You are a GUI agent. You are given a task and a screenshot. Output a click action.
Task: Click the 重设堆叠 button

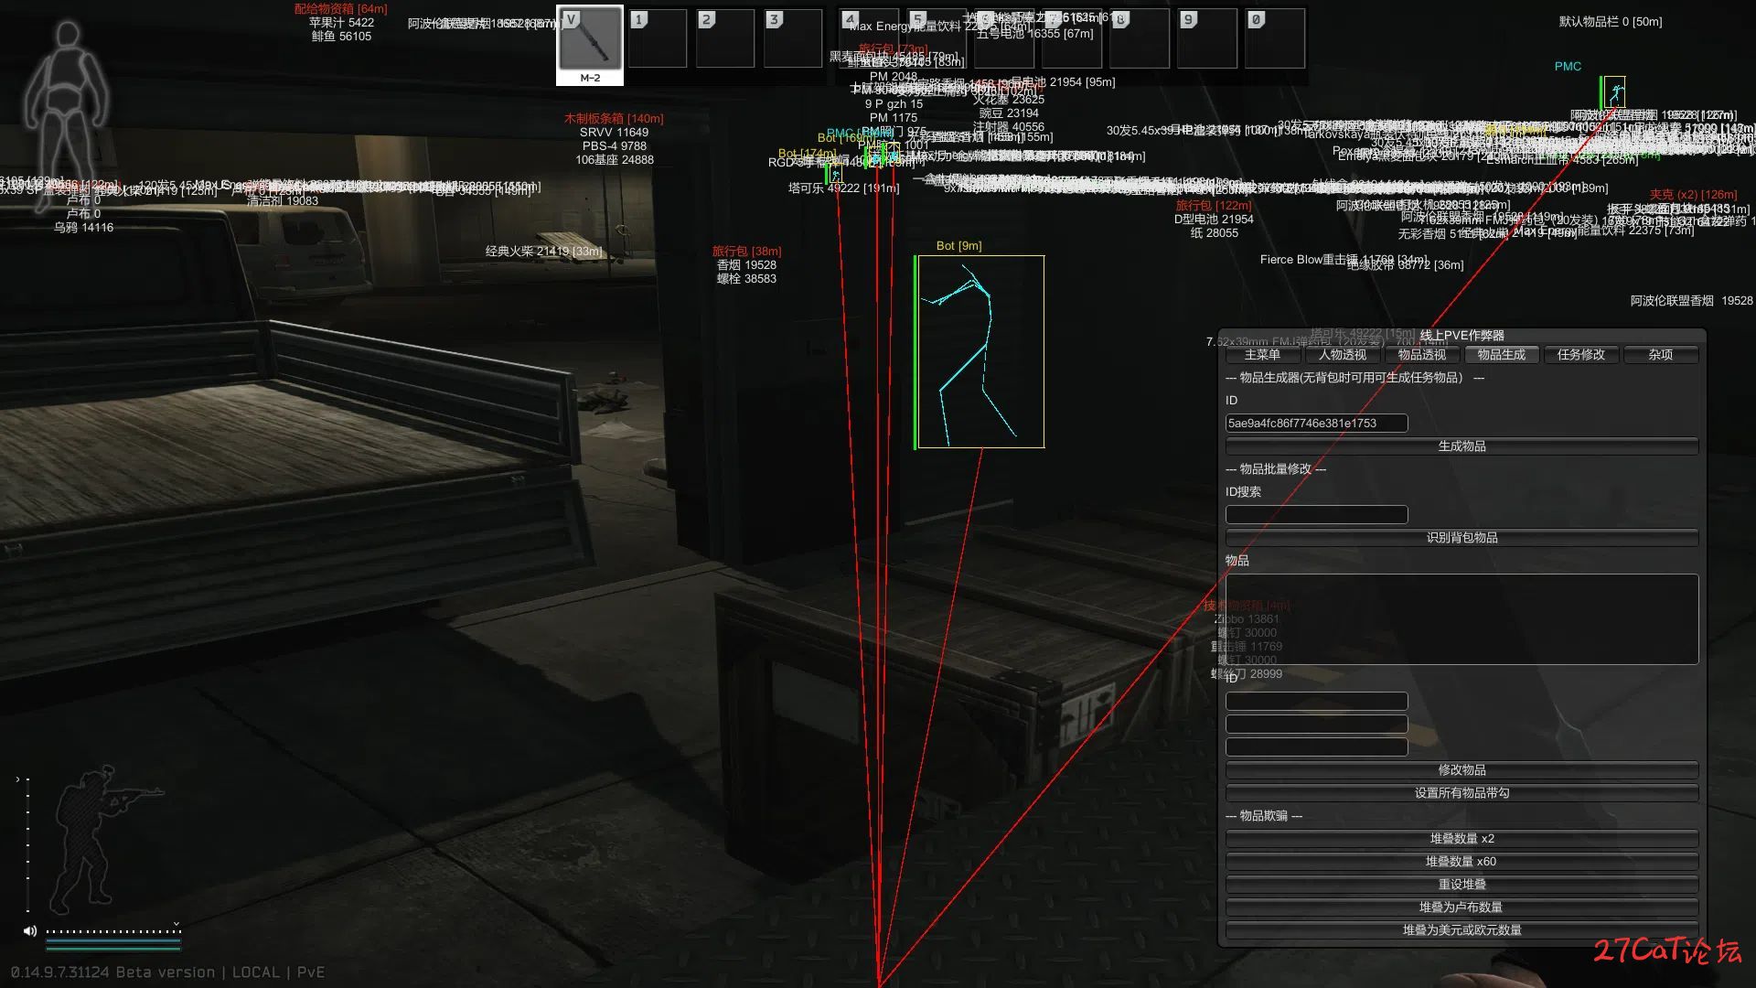(1462, 885)
